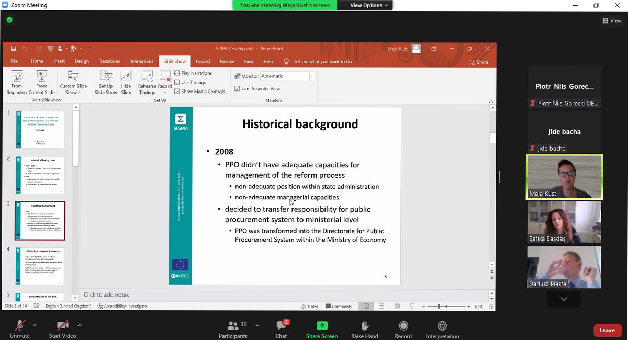The width and height of the screenshot is (628, 340).
Task: Start show From Current Slide
Action: (x=41, y=83)
